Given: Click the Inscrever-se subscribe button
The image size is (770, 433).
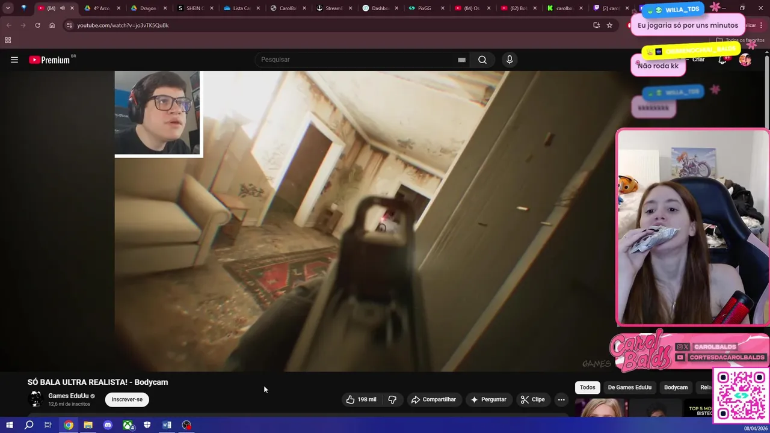Looking at the screenshot, I should point(127,399).
